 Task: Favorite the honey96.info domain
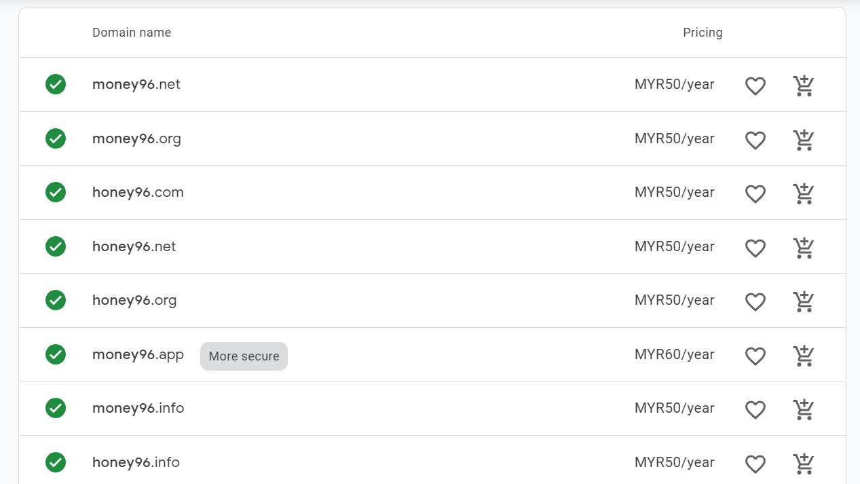(755, 464)
